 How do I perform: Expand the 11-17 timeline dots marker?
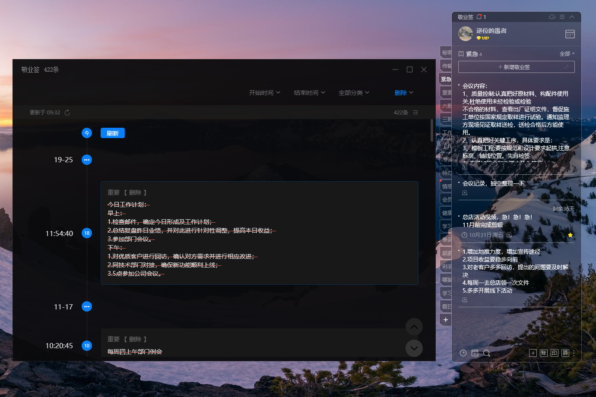tap(87, 306)
